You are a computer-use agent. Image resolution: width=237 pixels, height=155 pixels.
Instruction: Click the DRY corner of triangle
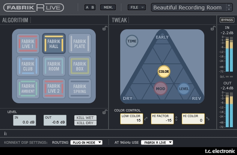tap(128, 98)
